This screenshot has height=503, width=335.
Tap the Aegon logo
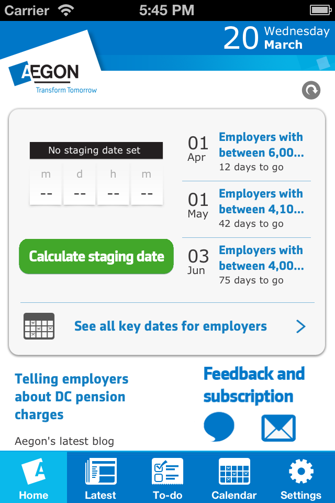tap(52, 76)
